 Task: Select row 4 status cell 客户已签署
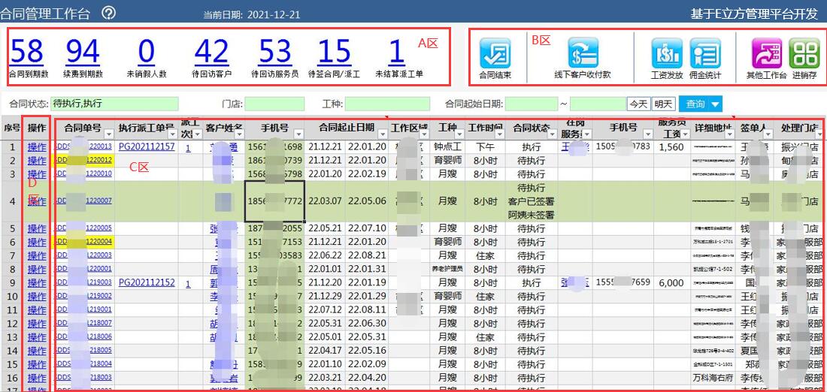point(532,201)
